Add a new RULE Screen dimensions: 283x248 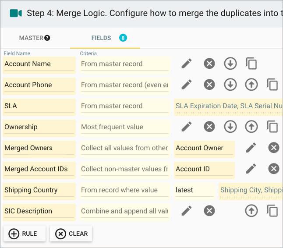click(x=25, y=234)
